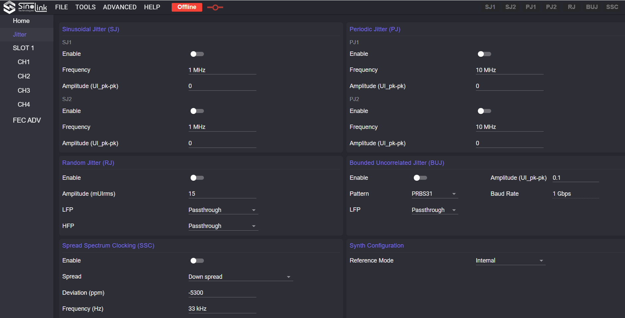Open the TOOLS menu
Viewport: 625px width, 318px height.
pyautogui.click(x=85, y=7)
